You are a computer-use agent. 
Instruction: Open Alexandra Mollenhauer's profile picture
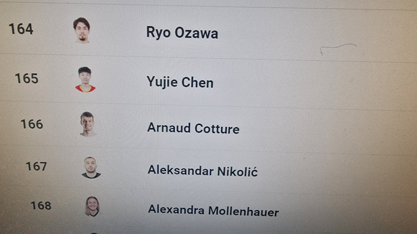click(92, 206)
